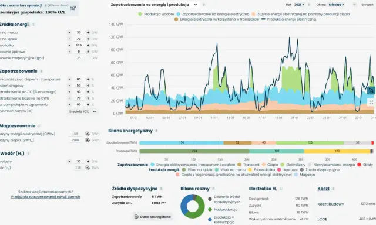376x225 pixels.
Task: Click electricity storage value field 150
Action: coord(75,134)
